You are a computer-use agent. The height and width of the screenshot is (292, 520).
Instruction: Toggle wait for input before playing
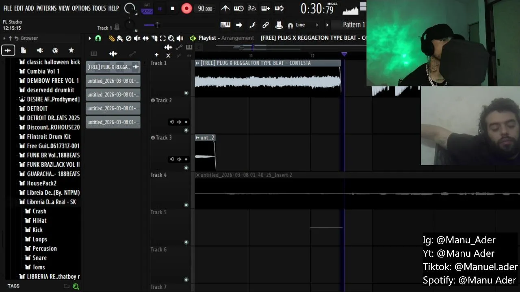239,8
